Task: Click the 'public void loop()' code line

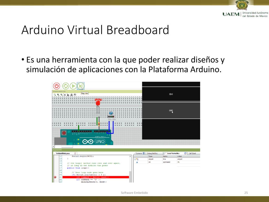Action: pyautogui.click(x=78, y=168)
